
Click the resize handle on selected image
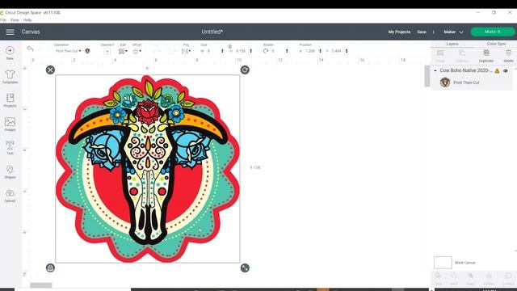click(245, 268)
